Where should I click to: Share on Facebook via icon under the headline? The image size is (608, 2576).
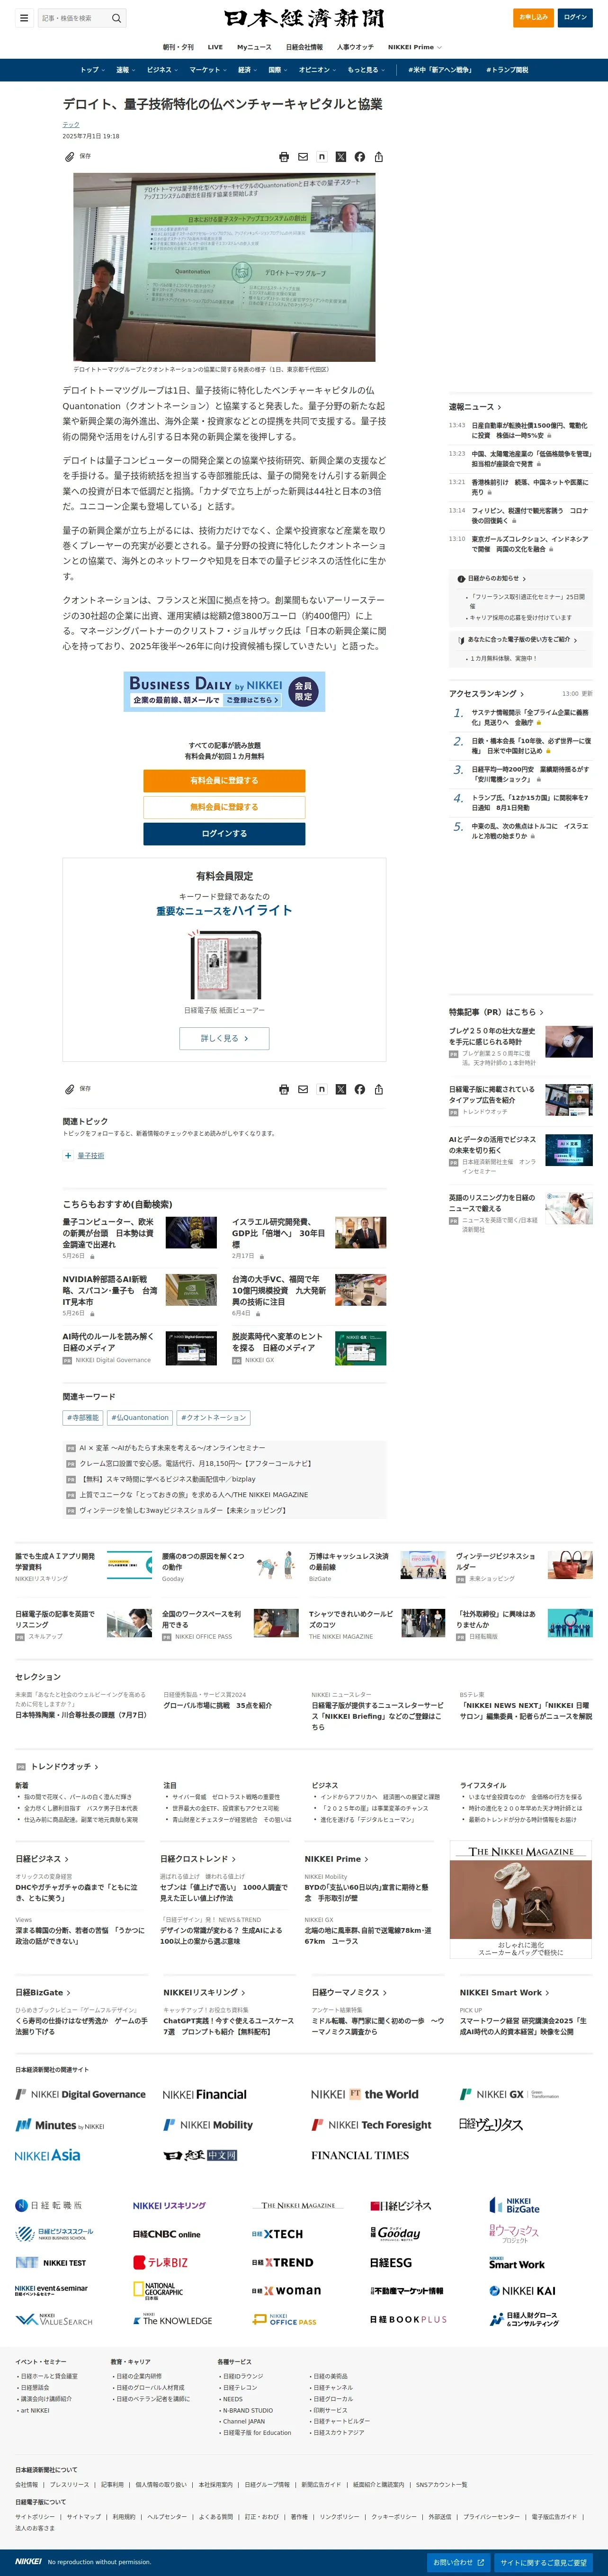pos(360,157)
